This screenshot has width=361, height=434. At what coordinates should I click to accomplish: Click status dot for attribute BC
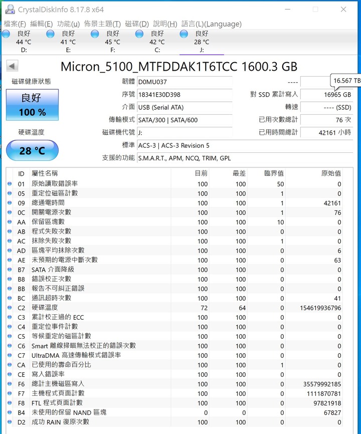point(10,298)
